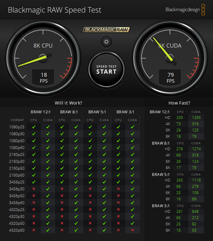The width and height of the screenshot is (213, 241).
Task: Click the Speed Test Start button
Action: click(x=106, y=69)
